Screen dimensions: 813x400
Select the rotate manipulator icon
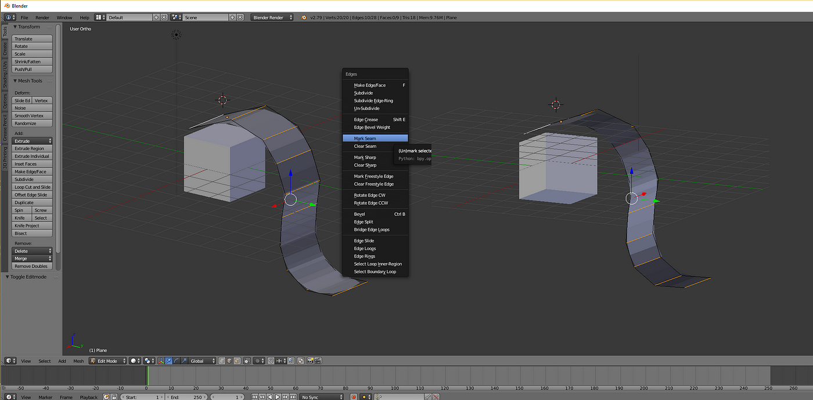[176, 361]
